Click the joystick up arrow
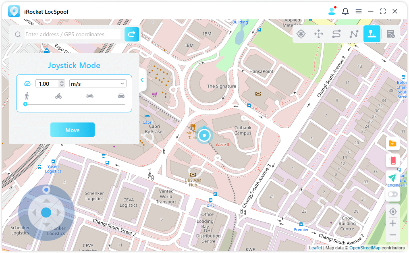Image resolution: width=409 pixels, height=253 pixels. click(46, 200)
